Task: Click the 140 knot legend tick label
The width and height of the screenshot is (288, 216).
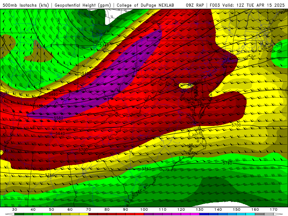Action: click(x=218, y=210)
